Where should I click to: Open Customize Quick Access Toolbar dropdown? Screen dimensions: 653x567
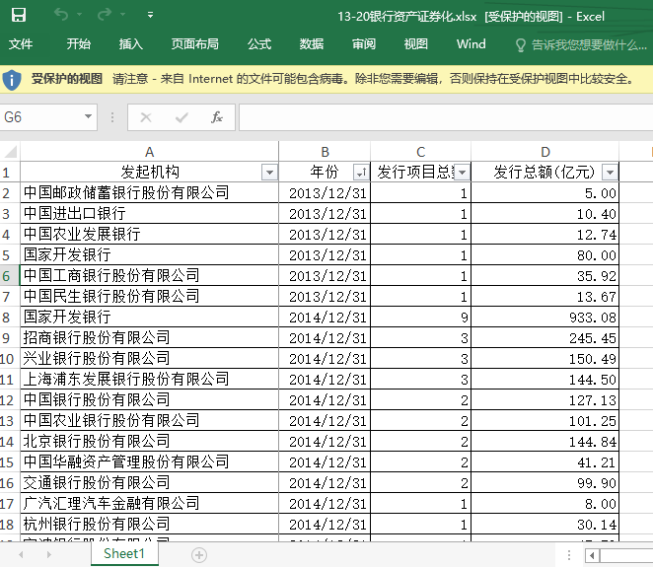point(150,15)
